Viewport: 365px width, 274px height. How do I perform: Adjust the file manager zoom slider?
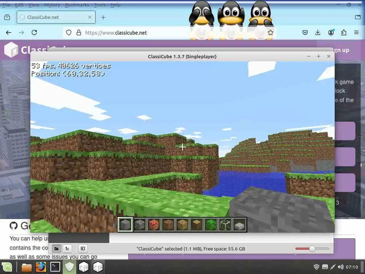[312, 249]
